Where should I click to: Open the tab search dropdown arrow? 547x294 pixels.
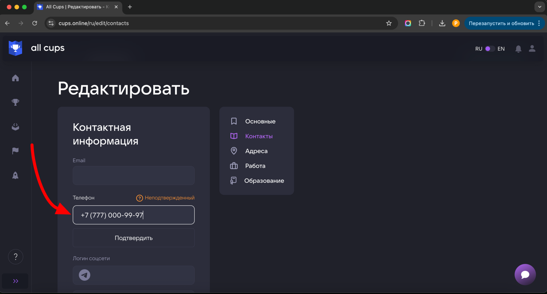pyautogui.click(x=540, y=7)
